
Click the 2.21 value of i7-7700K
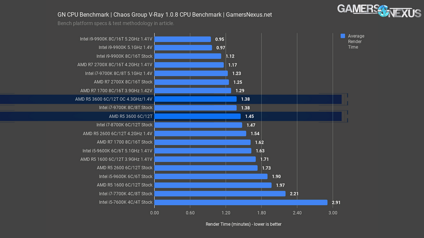pyautogui.click(x=294, y=194)
